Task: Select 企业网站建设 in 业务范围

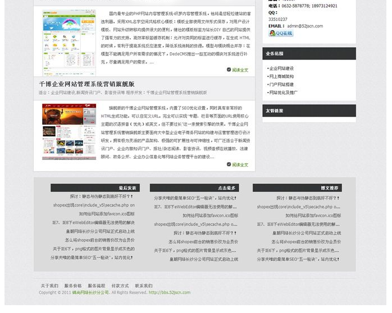Action: (x=281, y=68)
